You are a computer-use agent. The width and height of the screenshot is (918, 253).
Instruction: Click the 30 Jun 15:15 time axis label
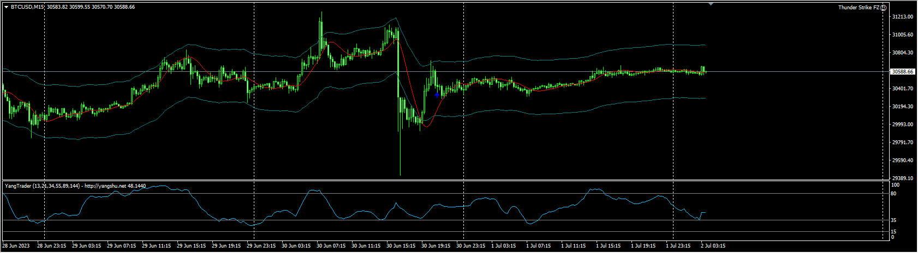coord(400,246)
